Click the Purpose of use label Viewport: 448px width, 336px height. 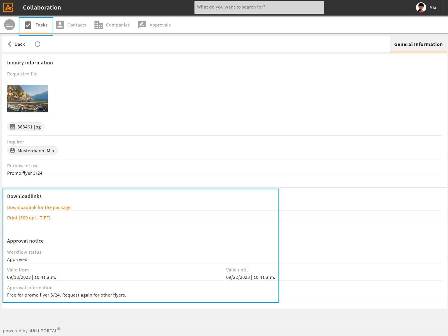click(23, 166)
